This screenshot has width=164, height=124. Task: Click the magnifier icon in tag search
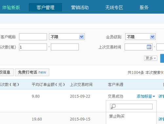(x=113, y=107)
